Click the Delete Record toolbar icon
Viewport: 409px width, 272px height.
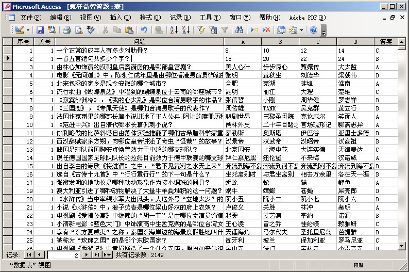pyautogui.click(x=266, y=30)
